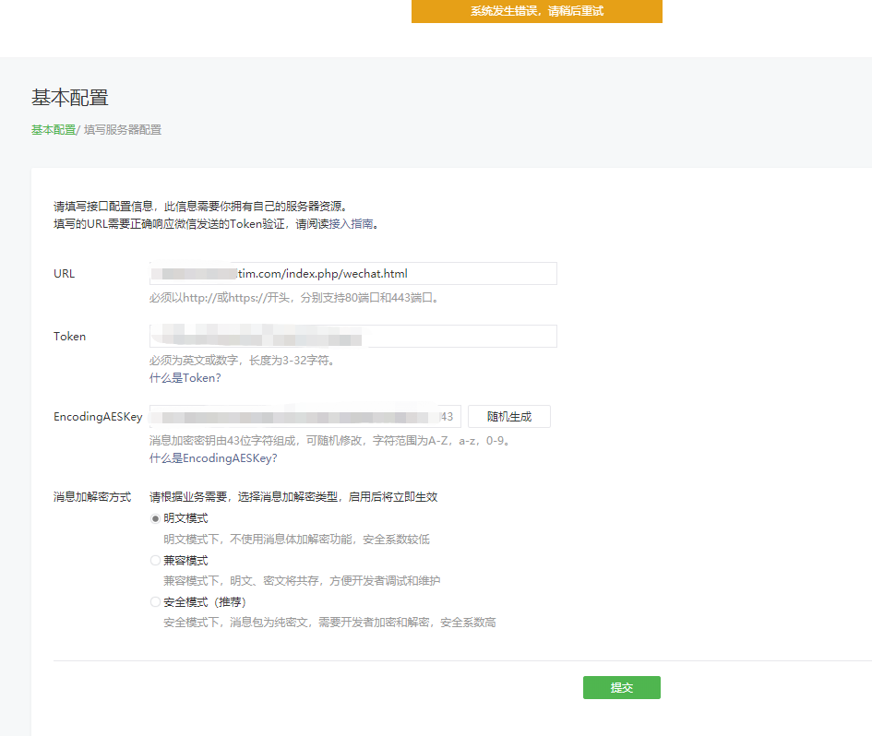Select the 明文模式 radio button
The height and width of the screenshot is (736, 872).
point(156,518)
